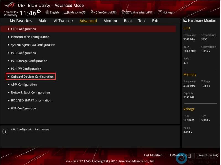Screen dimensions: 221x165
Task: Expand Network Stack Configuration arrow
Action: [9, 93]
